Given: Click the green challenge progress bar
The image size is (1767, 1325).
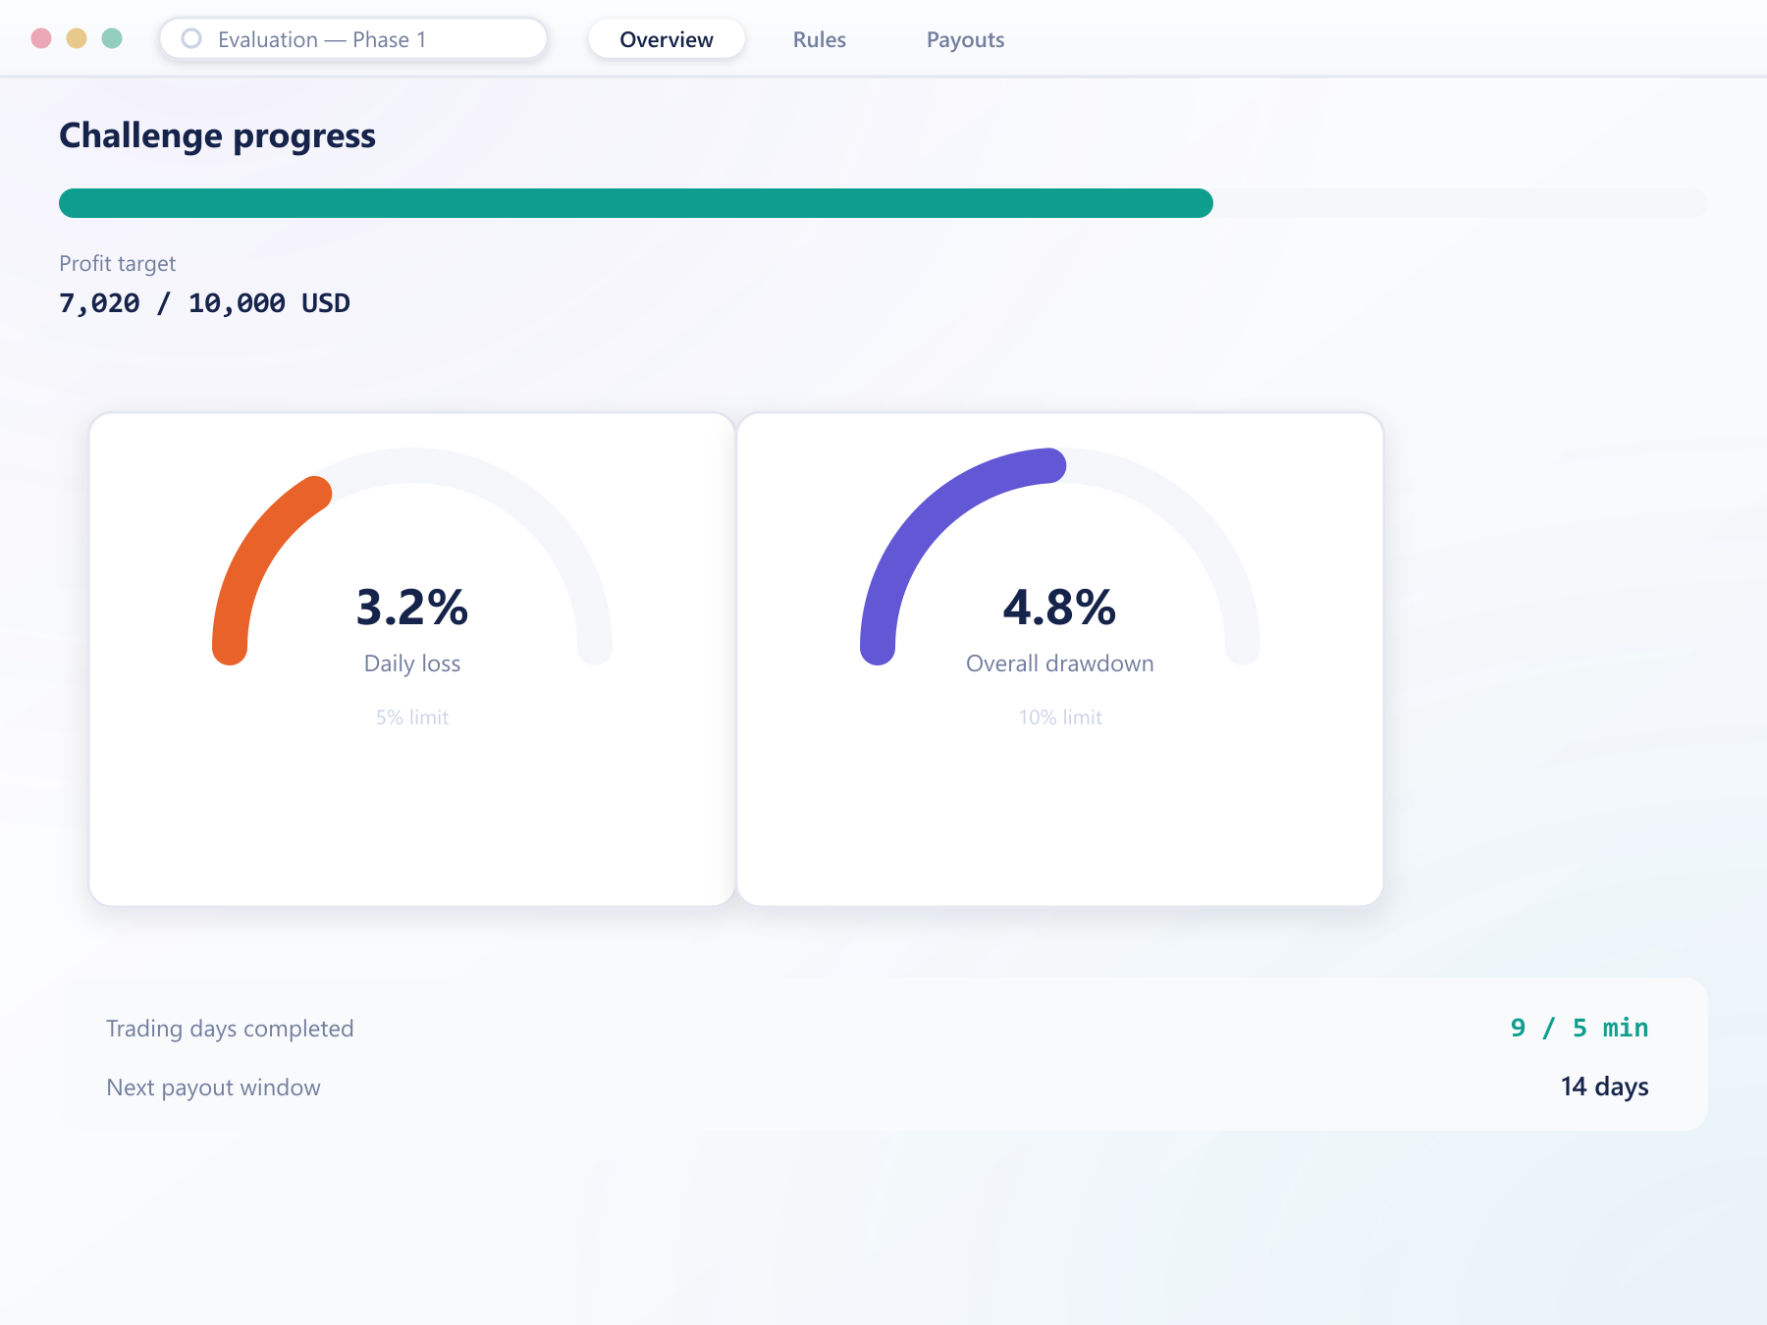Looking at the screenshot, I should point(636,203).
